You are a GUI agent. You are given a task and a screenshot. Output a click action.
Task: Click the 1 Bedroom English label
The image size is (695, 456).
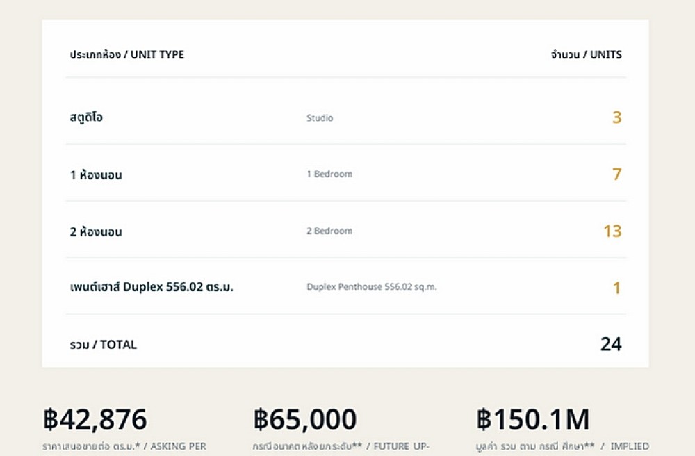tap(329, 174)
